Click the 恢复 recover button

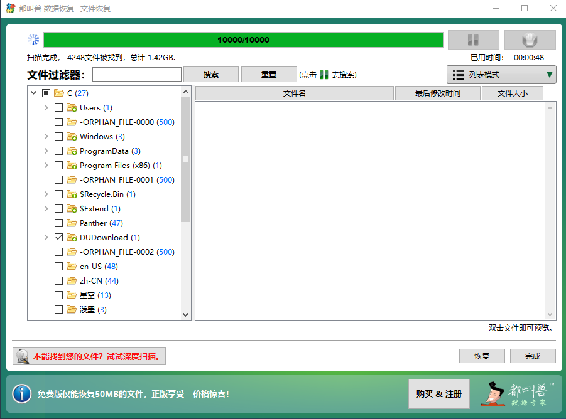click(x=482, y=356)
